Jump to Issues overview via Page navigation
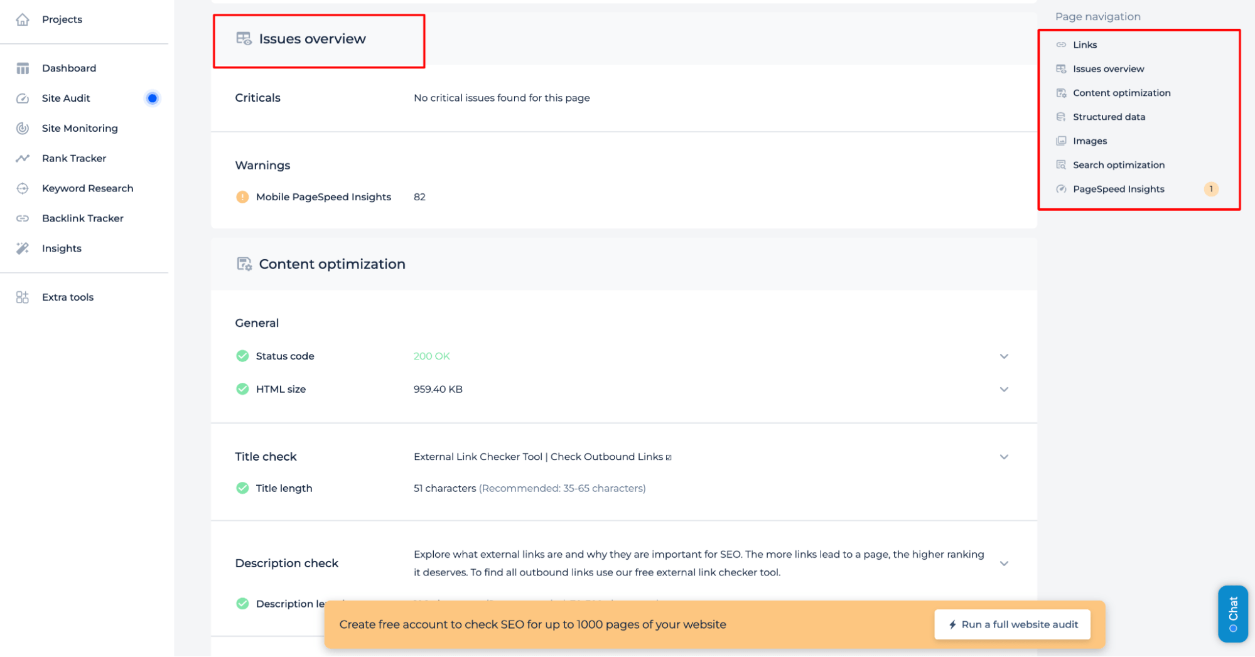Viewport: 1255px width, 657px height. [1108, 69]
